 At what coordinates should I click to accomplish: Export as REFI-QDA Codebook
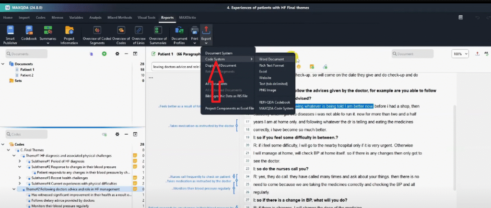(274, 102)
